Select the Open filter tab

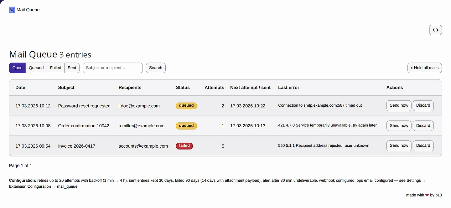17,68
